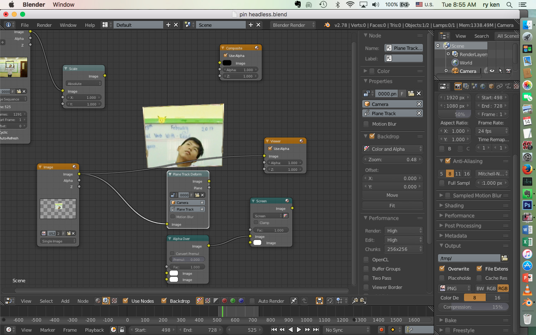Open the node editor Add menu
The image size is (536, 335).
(65, 301)
